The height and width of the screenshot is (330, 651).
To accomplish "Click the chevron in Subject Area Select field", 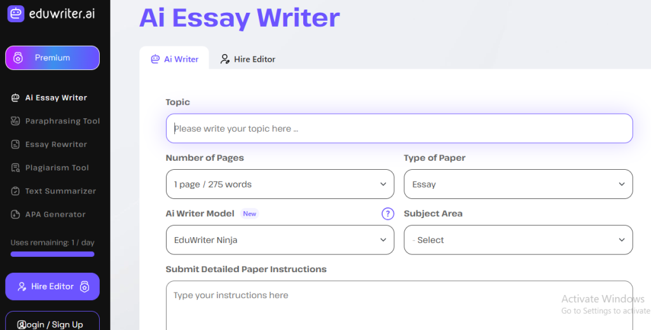I will click(622, 240).
